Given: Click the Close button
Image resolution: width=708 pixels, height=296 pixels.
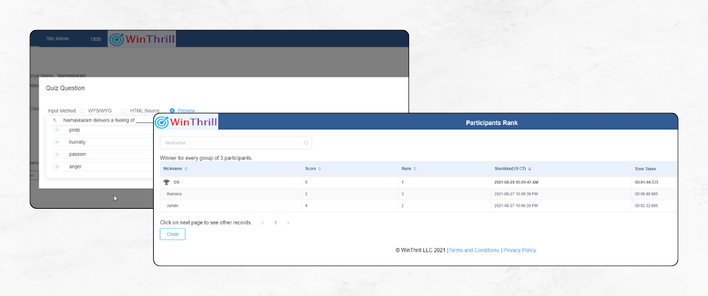Looking at the screenshot, I should pos(172,234).
